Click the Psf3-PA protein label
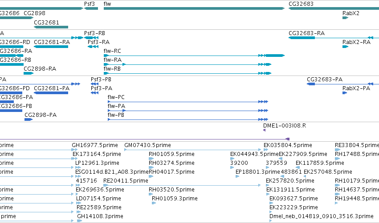Screen dimensions: 379x223 102,88
